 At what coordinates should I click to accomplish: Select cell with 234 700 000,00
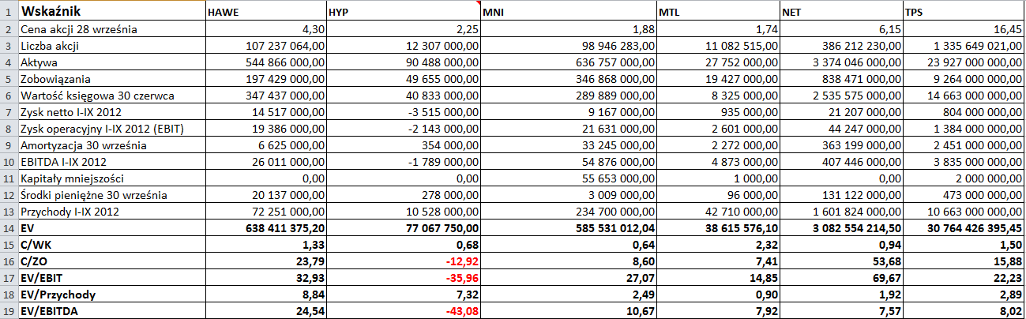(x=568, y=211)
